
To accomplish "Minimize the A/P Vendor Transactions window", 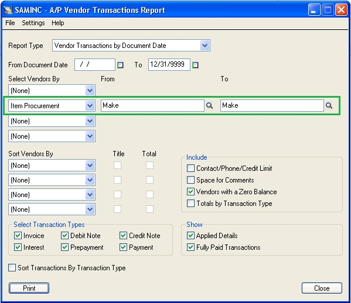I will (314, 10).
